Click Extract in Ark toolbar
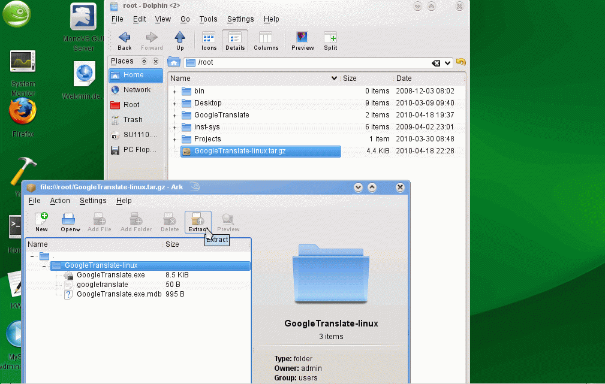Image resolution: width=605 pixels, height=384 pixels. [198, 222]
